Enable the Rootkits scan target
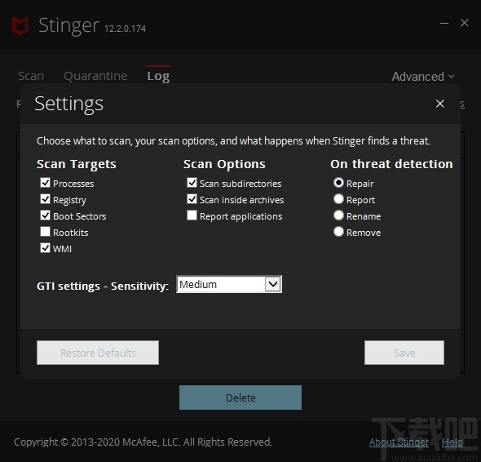Viewport: 481px width, 462px height. [45, 232]
